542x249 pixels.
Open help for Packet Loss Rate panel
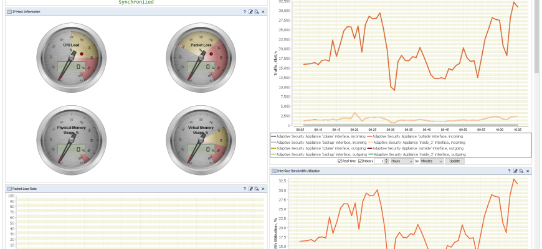point(244,189)
